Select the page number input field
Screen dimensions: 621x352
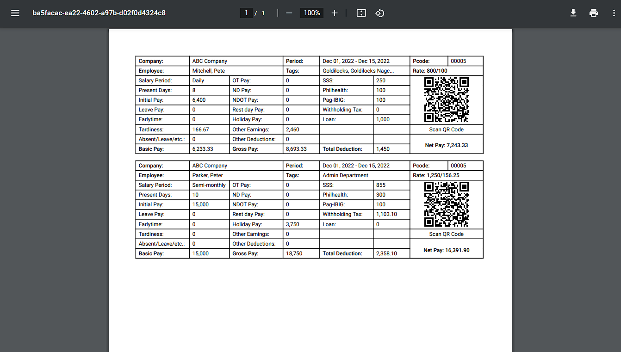click(246, 13)
